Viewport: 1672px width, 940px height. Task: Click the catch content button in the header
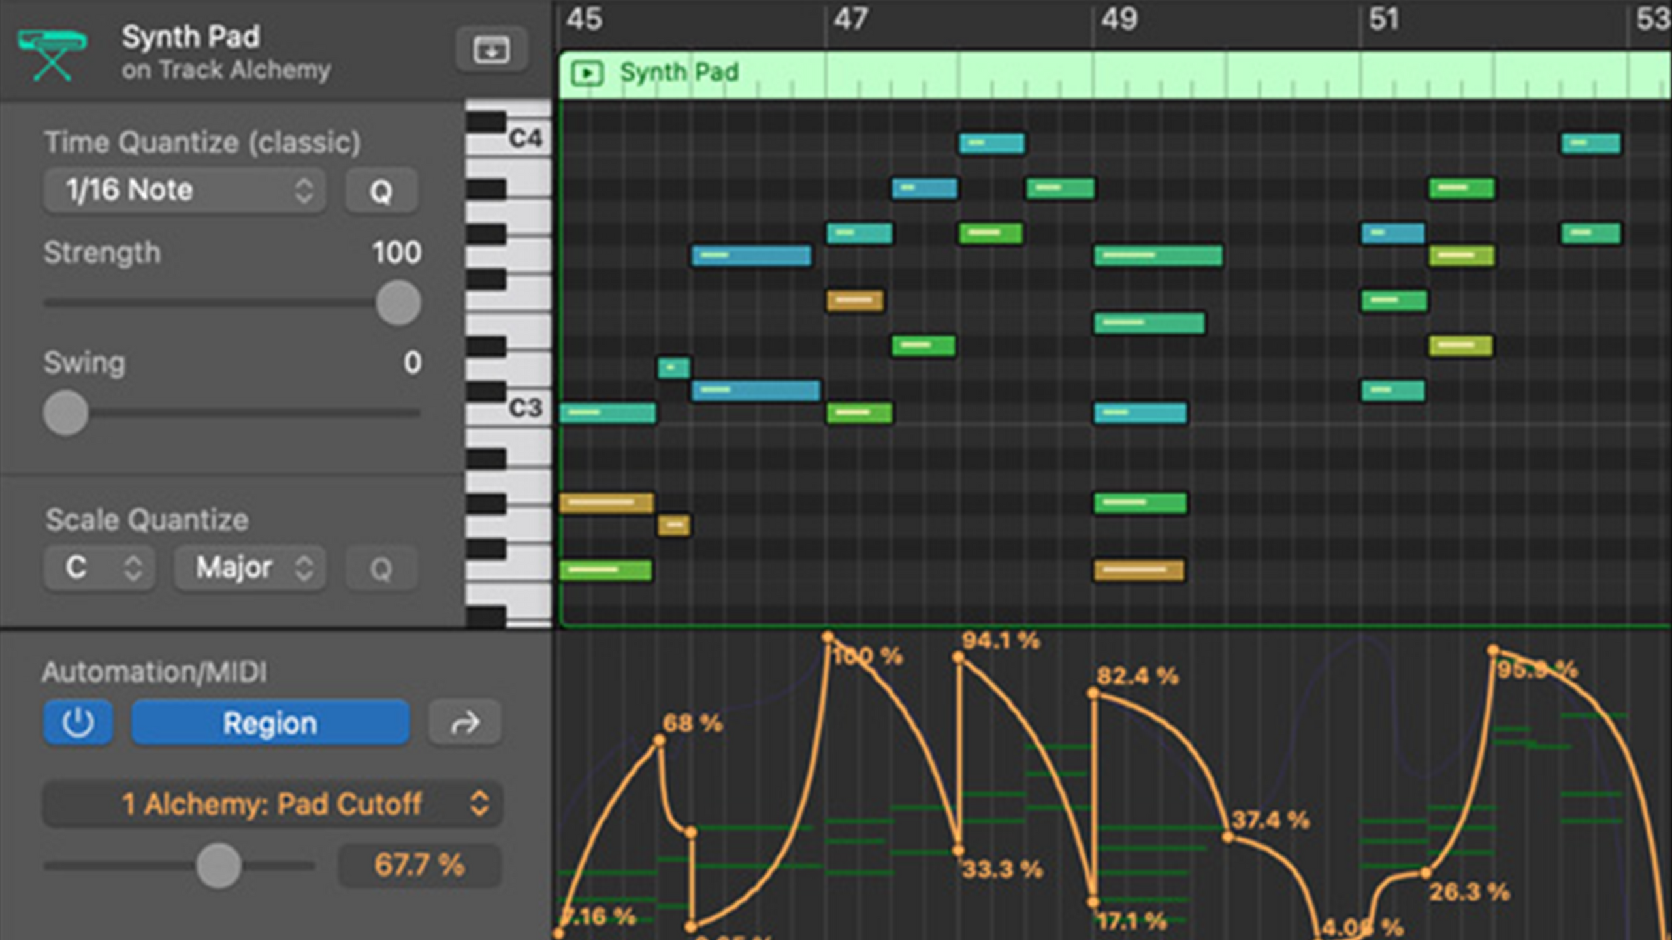point(491,50)
